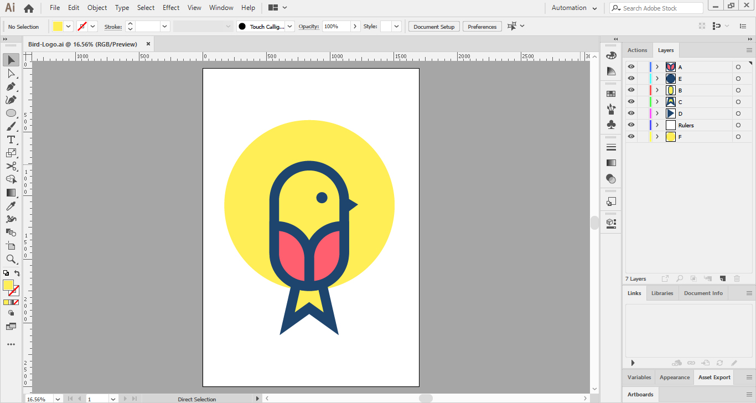
Task: Open the Color panel palette icon
Action: (x=611, y=55)
